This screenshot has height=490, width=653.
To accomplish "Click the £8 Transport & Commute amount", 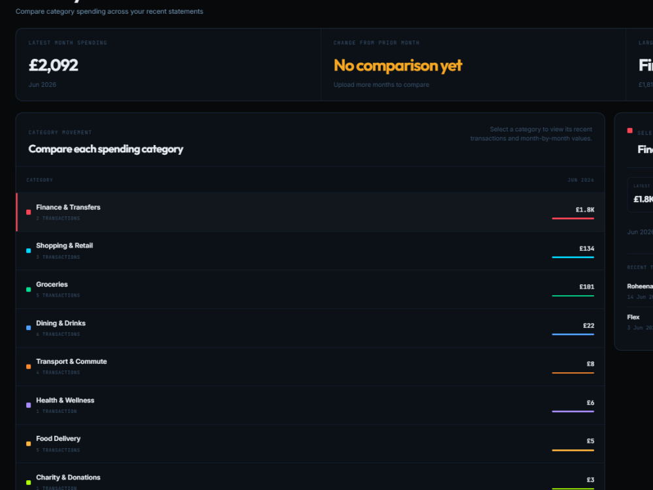I will (590, 364).
